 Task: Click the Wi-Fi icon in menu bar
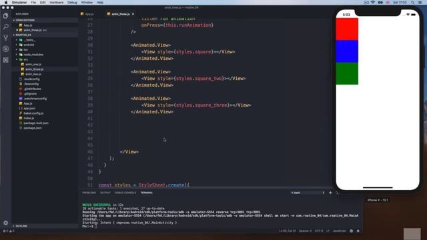coord(373,3)
